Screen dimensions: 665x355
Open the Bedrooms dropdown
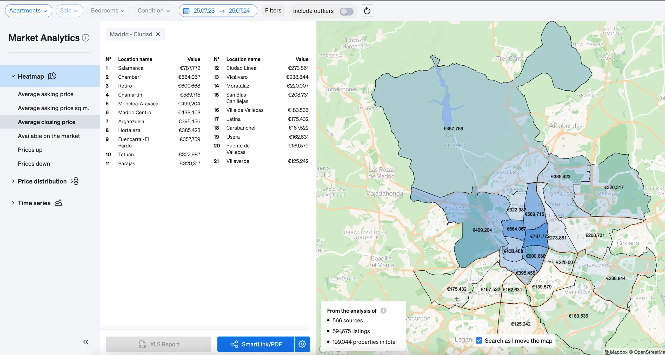(x=108, y=11)
